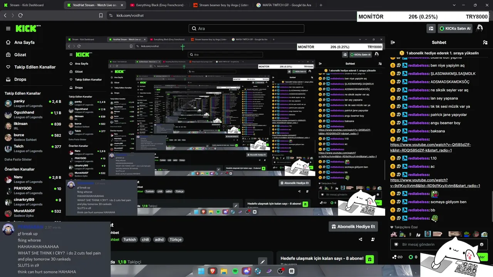This screenshot has height=277, width=493.
Task: Open Ana Sayfa in the outer Kick sidebar
Action: coord(24,42)
